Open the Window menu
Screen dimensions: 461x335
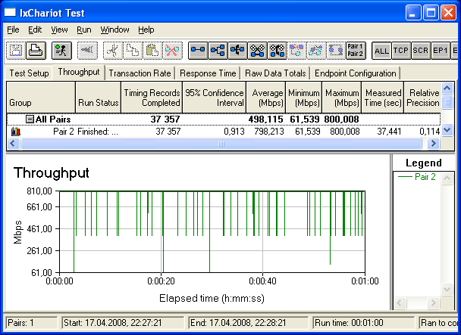[x=114, y=29]
